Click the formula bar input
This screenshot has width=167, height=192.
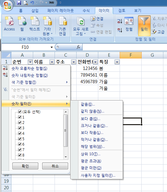coord(124,47)
